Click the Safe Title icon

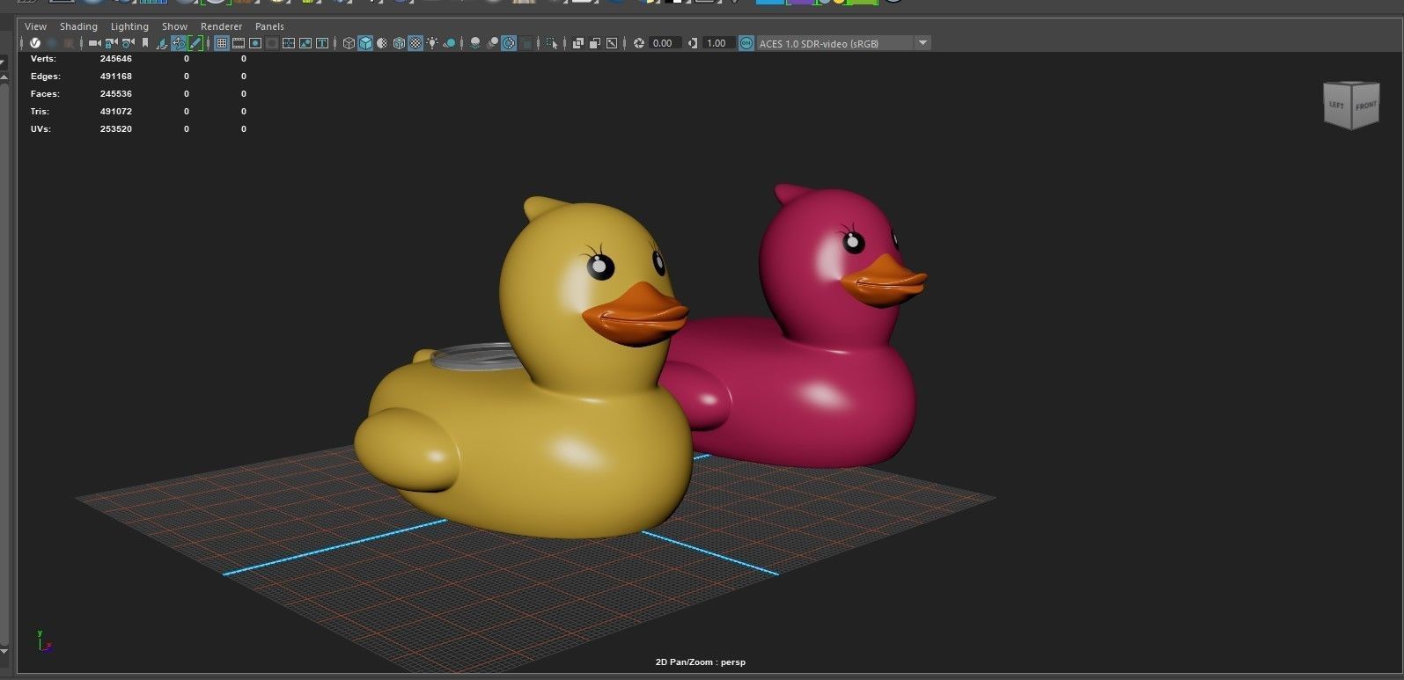click(322, 43)
